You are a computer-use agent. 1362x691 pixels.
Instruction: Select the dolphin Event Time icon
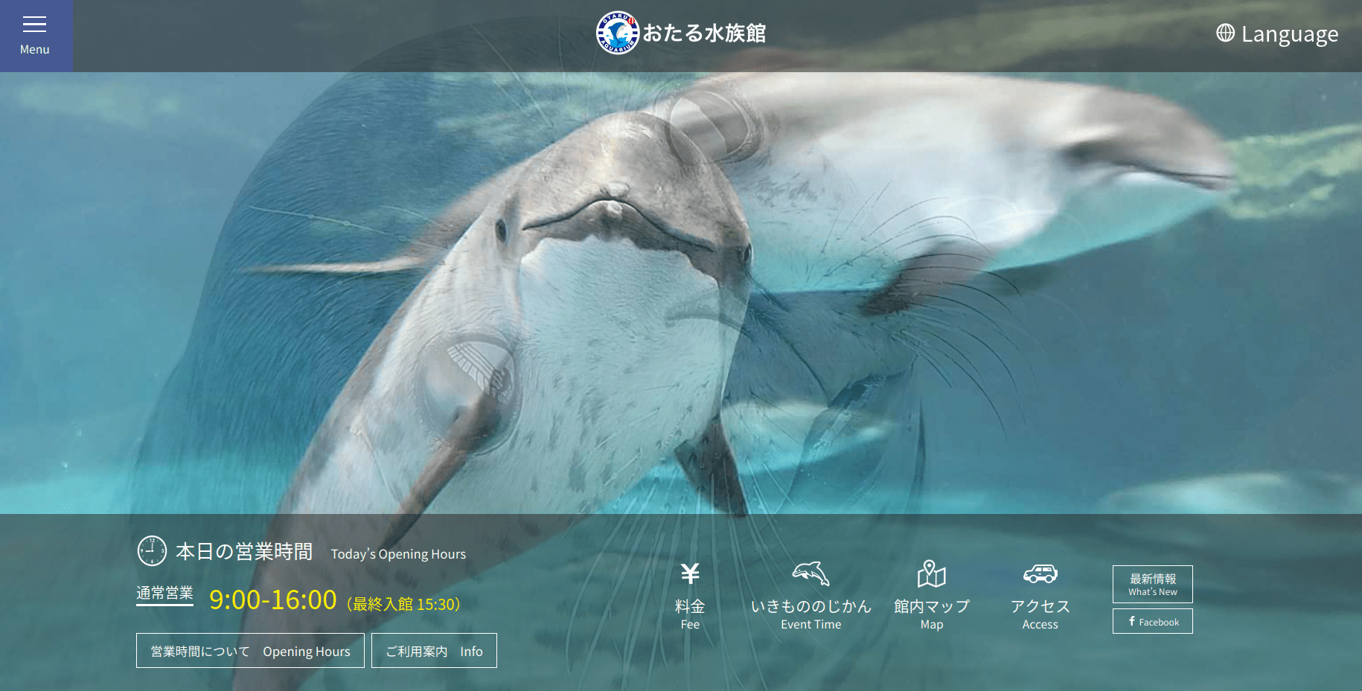[811, 573]
